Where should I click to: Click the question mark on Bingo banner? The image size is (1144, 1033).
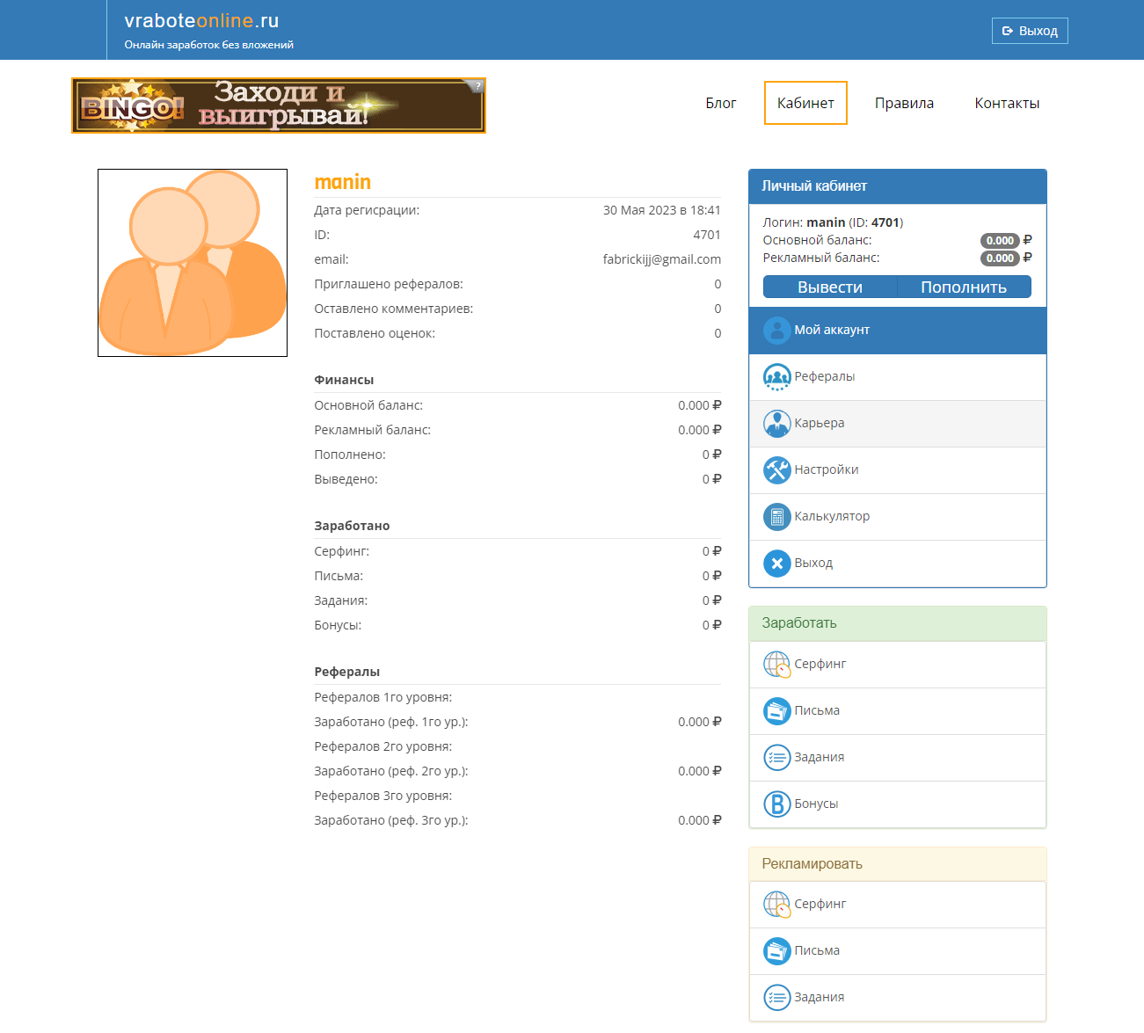click(x=477, y=85)
